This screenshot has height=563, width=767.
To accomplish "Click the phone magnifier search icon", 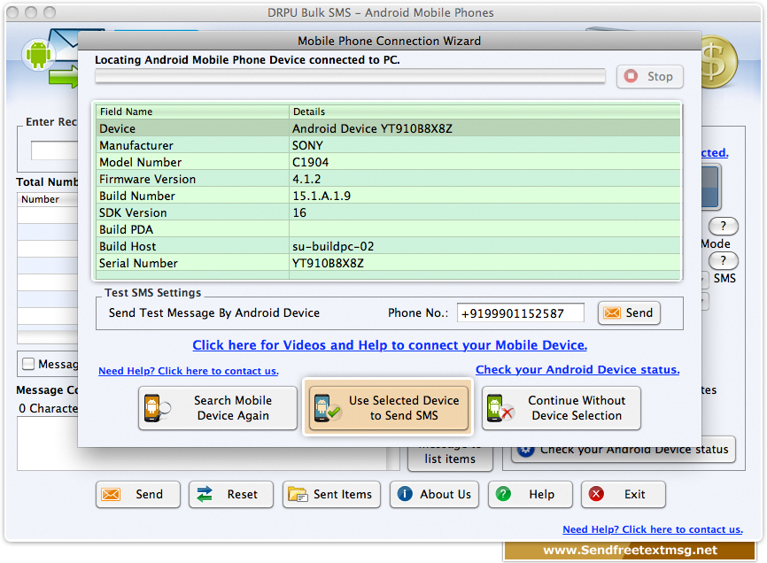I will [x=157, y=408].
